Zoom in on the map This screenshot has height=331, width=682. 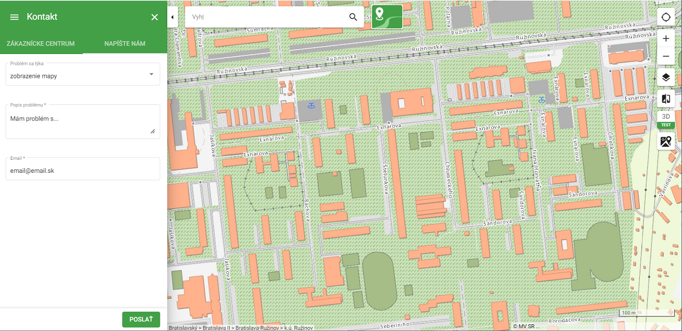pos(666,39)
